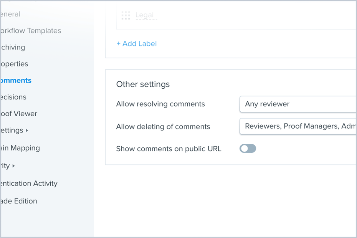Viewport: 357px width, 238px height.
Task: Expand the Settings arrow in the sidebar
Action: (26, 131)
